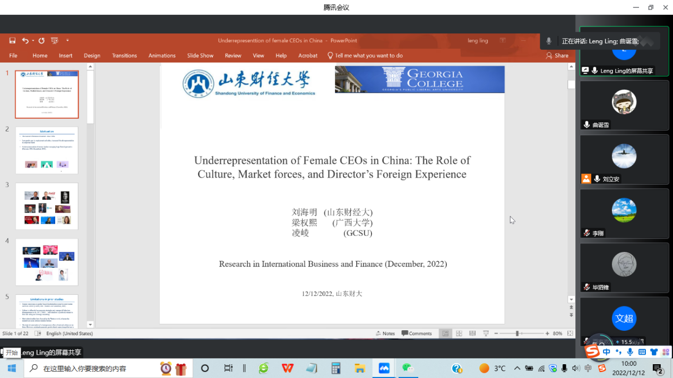This screenshot has height=378, width=673.
Task: Open the Animations ribbon tab
Action: click(162, 56)
